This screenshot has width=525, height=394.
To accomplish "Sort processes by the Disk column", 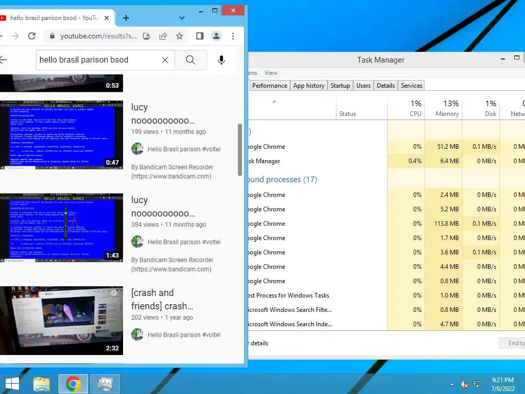I will [x=481, y=109].
